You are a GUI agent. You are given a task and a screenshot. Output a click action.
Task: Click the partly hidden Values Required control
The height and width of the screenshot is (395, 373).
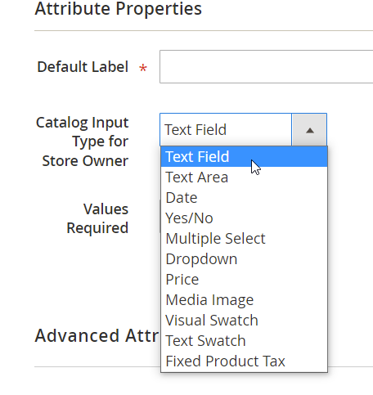(160, 216)
